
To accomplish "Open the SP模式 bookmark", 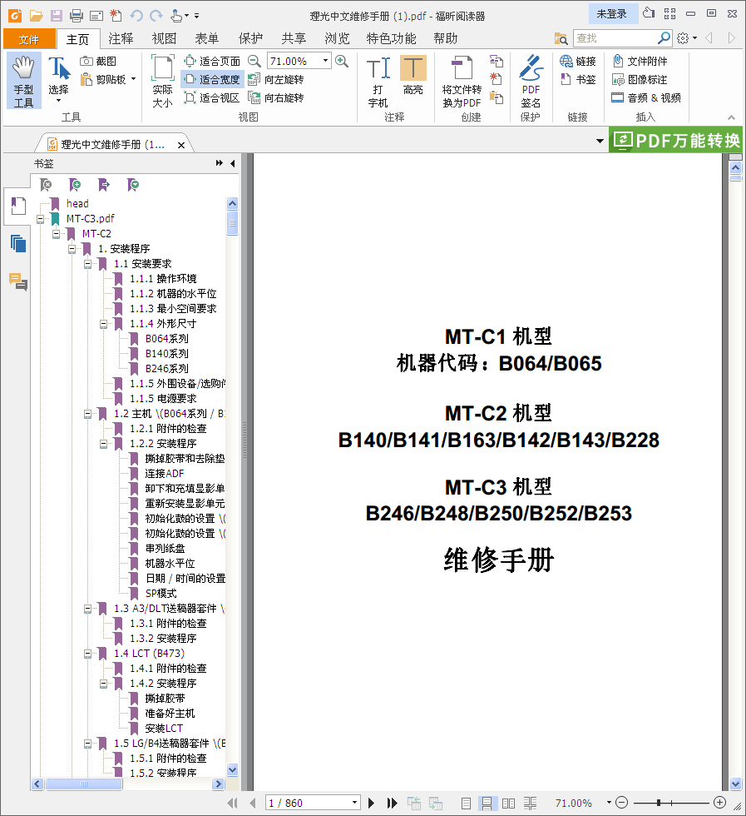I will click(x=161, y=594).
